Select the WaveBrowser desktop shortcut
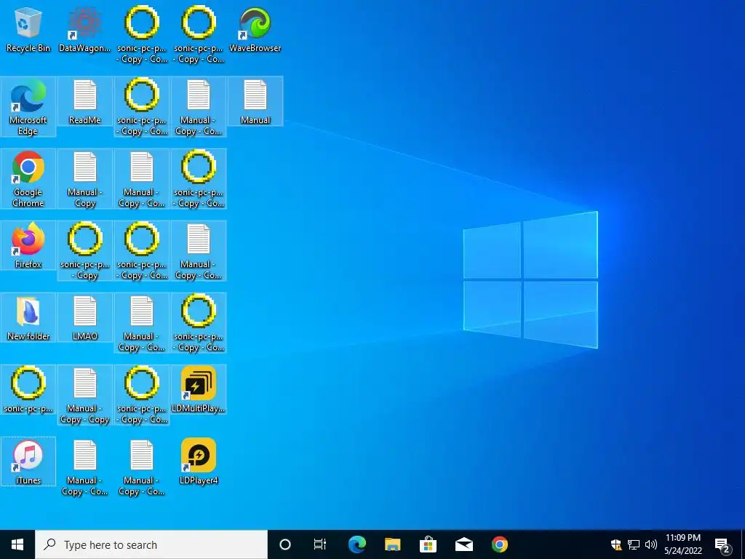The width and height of the screenshot is (745, 559). 255,29
